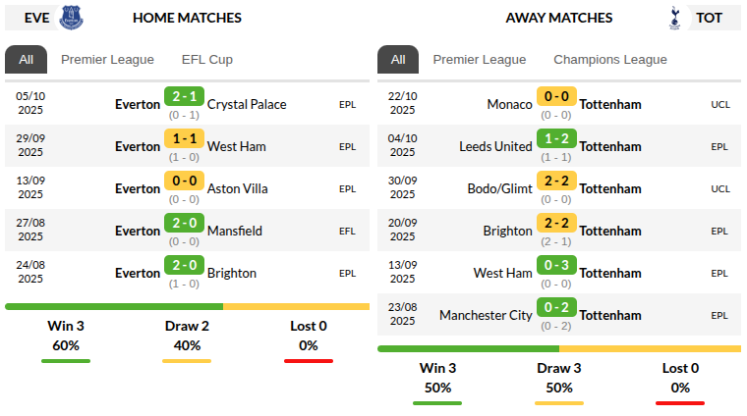747x416 pixels.
Task: Open the Leeds United vs Tottenham match
Action: (x=556, y=146)
